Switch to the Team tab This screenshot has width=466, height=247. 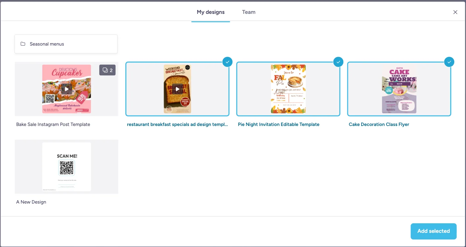248,12
